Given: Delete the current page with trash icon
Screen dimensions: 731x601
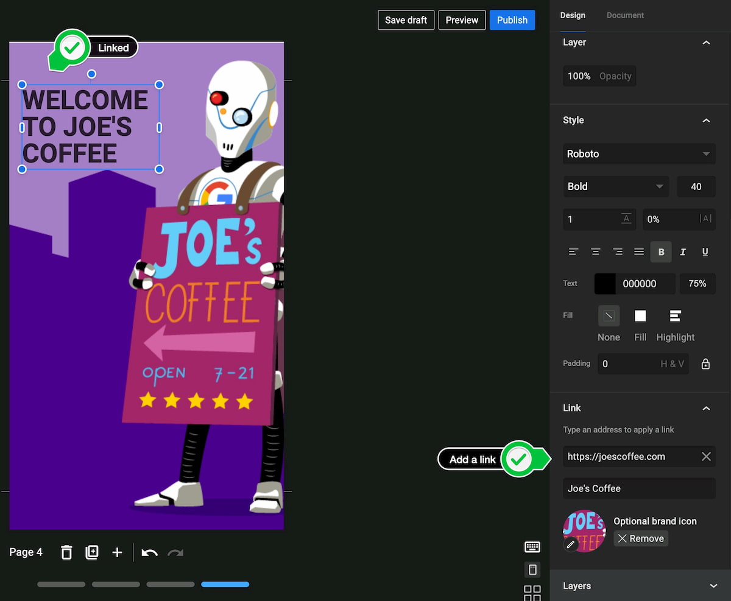Looking at the screenshot, I should tap(66, 552).
